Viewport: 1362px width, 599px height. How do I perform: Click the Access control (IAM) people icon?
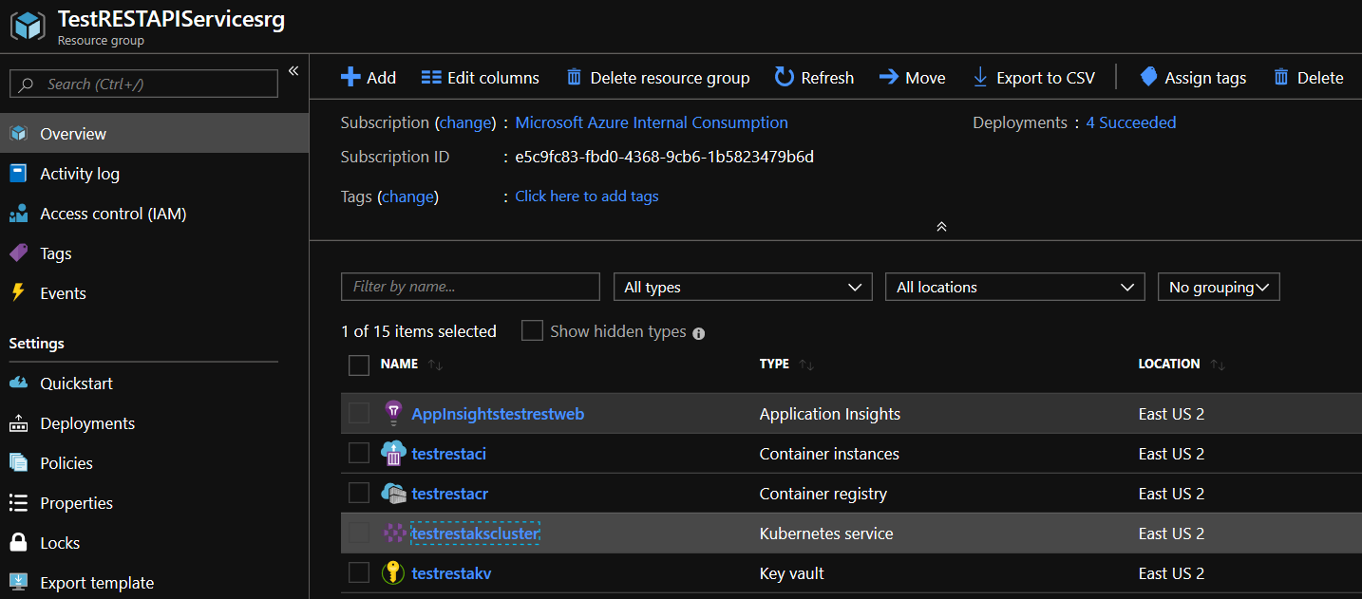pos(18,214)
